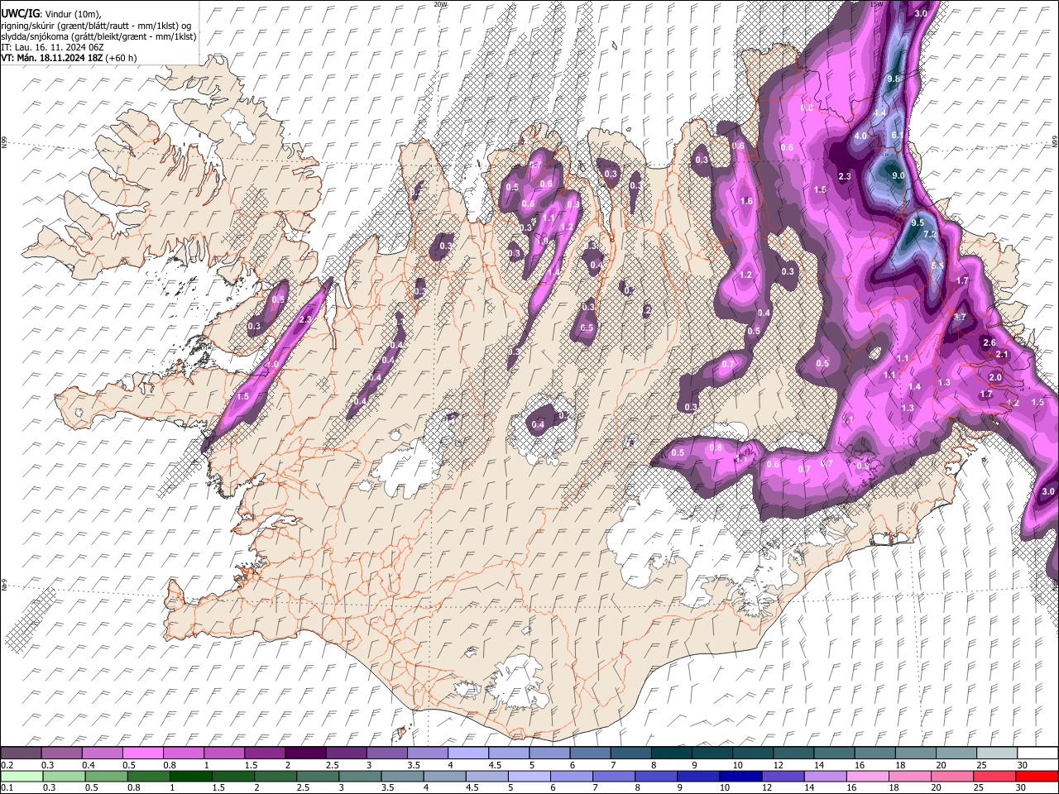Screen dimensions: 1059x794
Task: Pick upper legend swatch between 4 and 4.5
Action: [468, 753]
